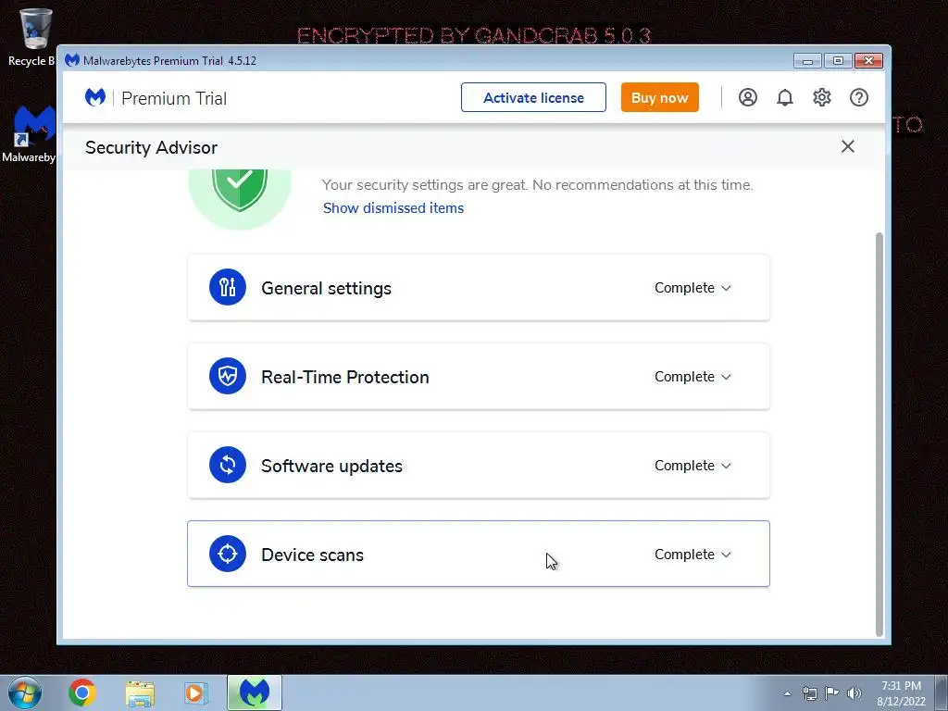Click the Premium Trial header text
The width and height of the screenshot is (948, 711).
pyautogui.click(x=173, y=98)
